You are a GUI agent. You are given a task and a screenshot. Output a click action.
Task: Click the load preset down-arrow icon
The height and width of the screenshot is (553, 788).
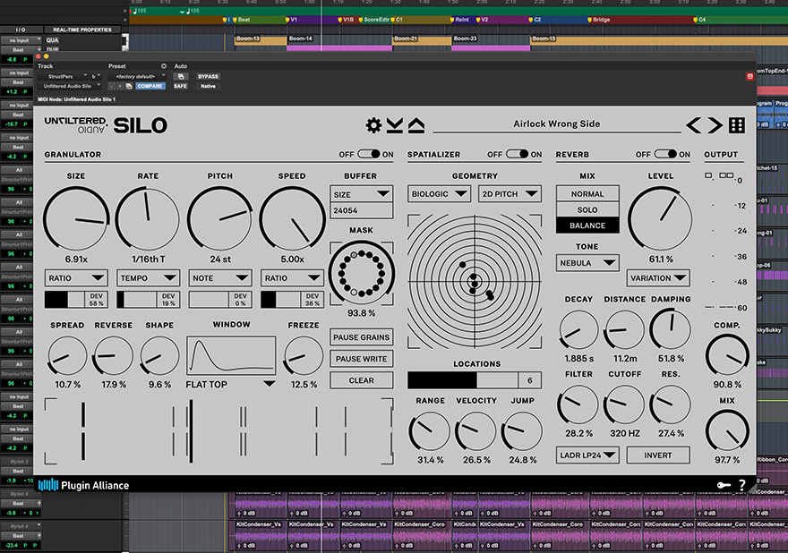coord(394,126)
